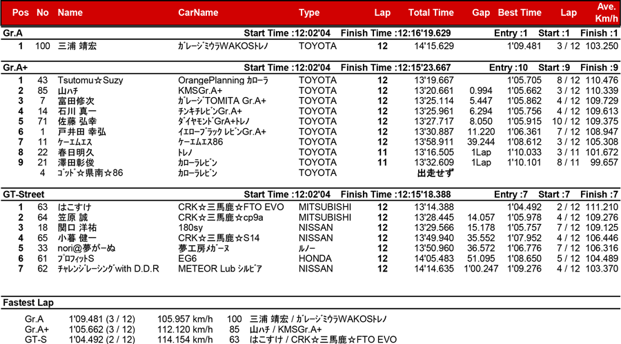621x344 pixels.
Task: Click car name '180sy'
Action: click(x=190, y=227)
